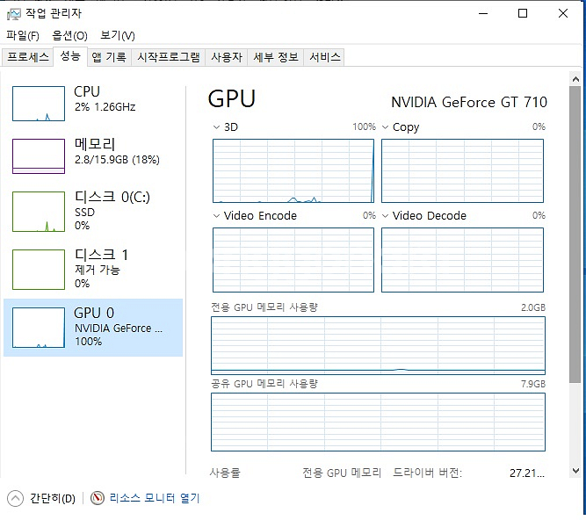Image resolution: width=586 pixels, height=520 pixels.
Task: Click the GPU 0 100% usage text
Action: tap(88, 342)
